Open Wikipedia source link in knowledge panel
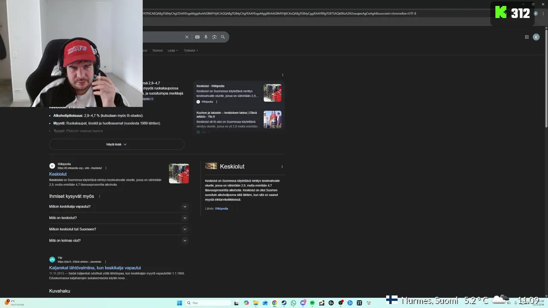The width and height of the screenshot is (548, 308). [221, 209]
